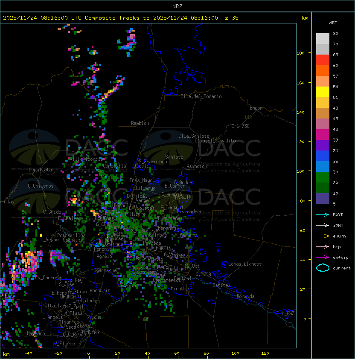The image size is (355, 359).
Task: Click the 'Agrelo' map label
Action: 104,256
